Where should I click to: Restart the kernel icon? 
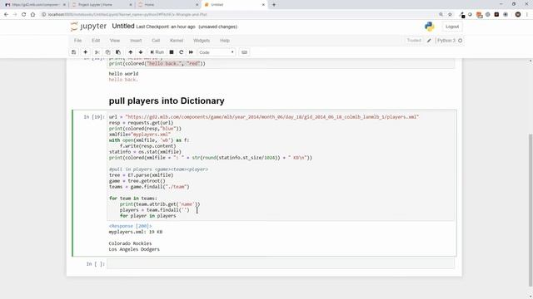pos(182,52)
